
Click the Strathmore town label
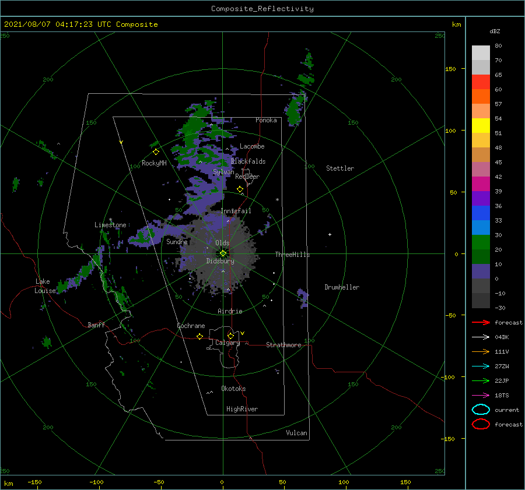(x=283, y=345)
